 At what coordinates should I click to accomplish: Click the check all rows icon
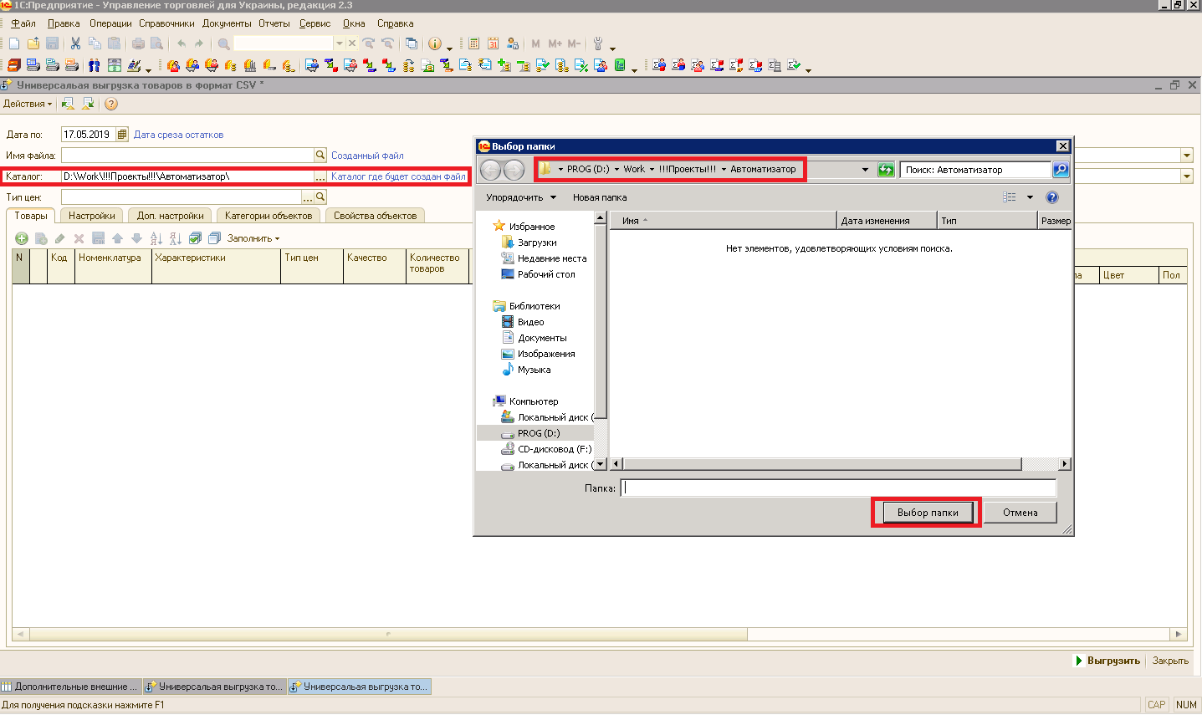click(x=195, y=238)
